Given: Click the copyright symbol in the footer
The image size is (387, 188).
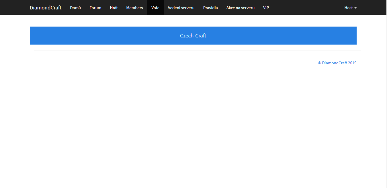Looking at the screenshot, I should pyautogui.click(x=319, y=63).
